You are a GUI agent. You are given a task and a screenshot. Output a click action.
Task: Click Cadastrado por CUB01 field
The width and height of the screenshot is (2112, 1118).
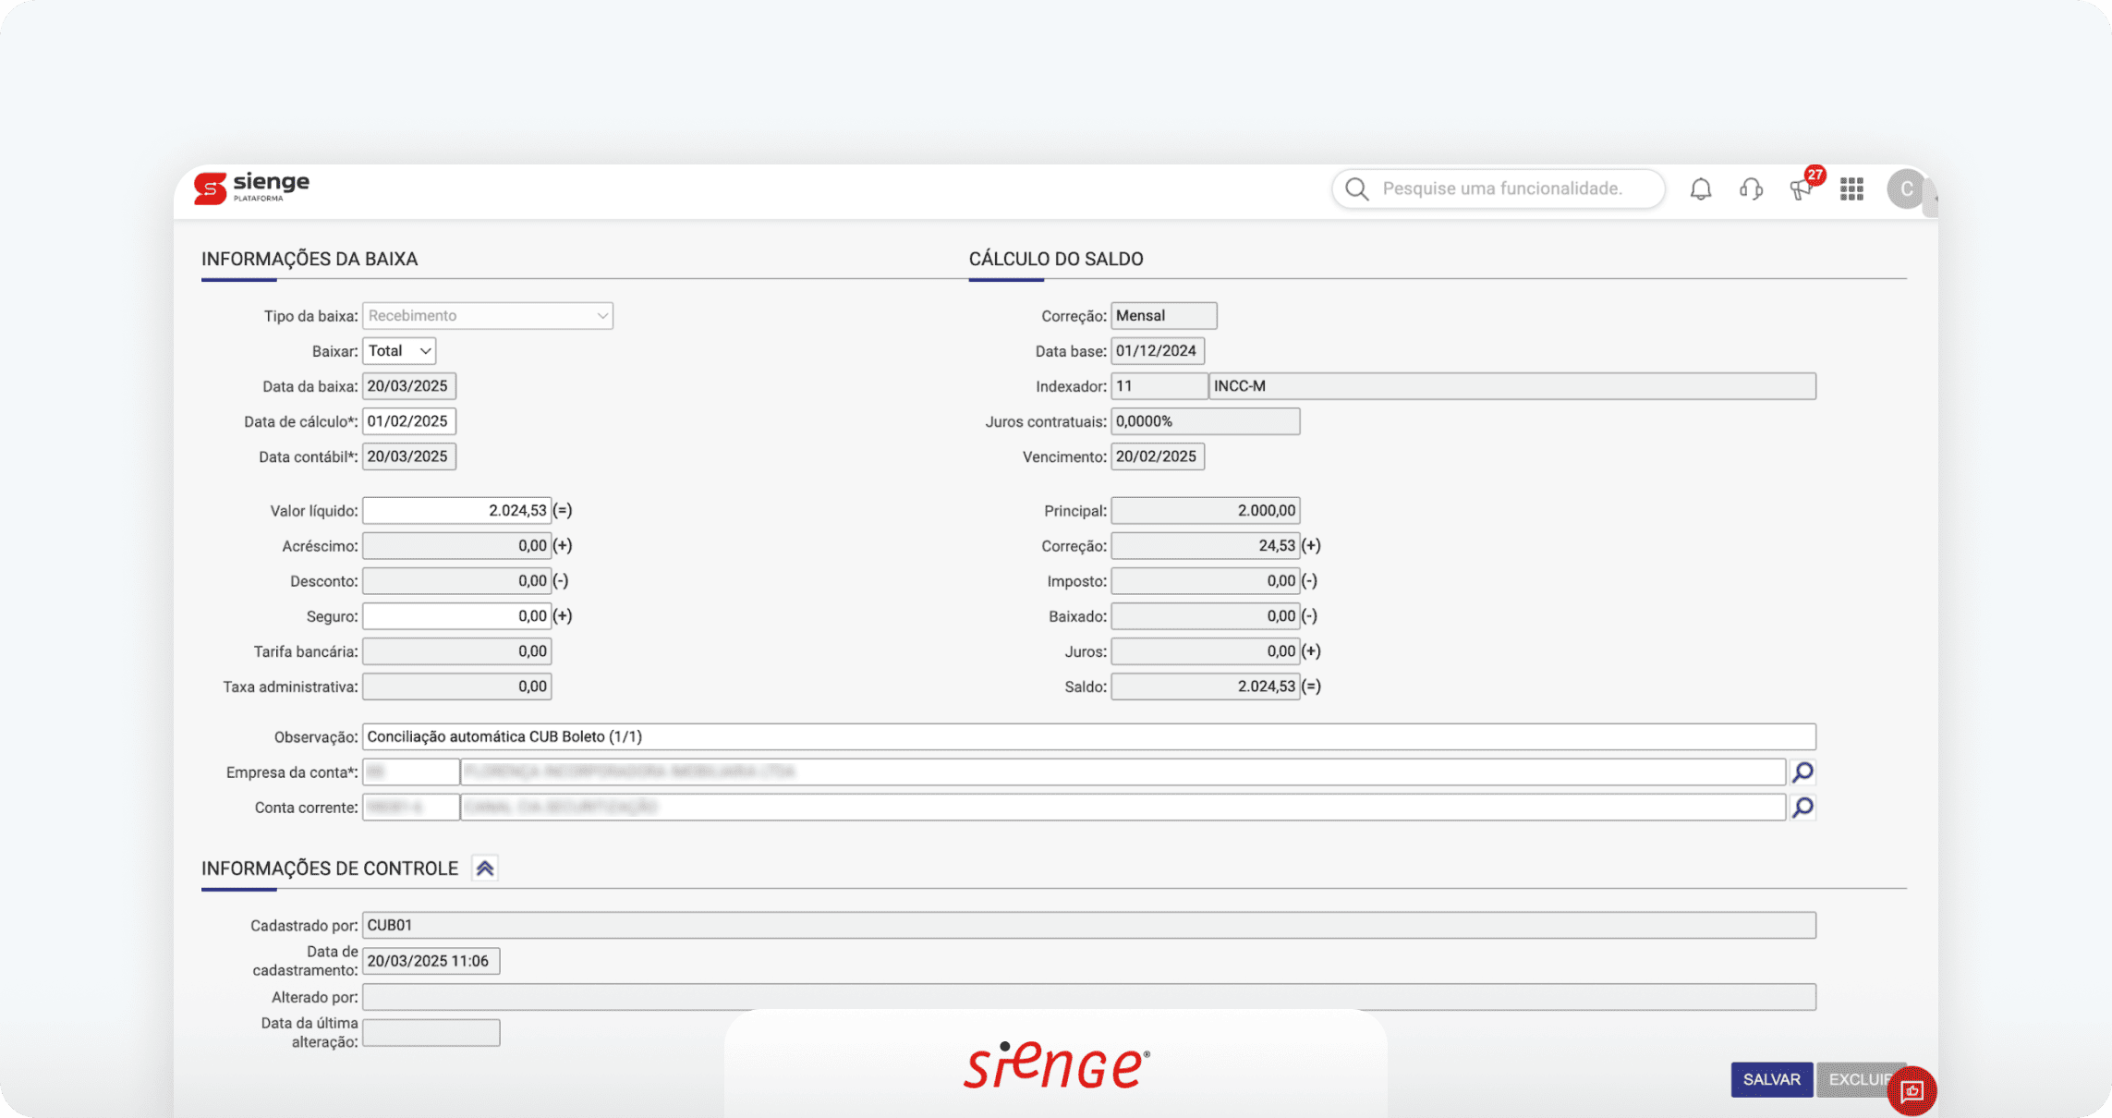coord(1088,925)
